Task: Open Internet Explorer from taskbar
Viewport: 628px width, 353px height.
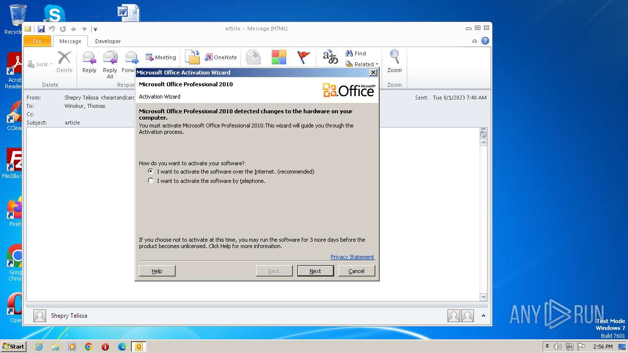Action: (39, 347)
